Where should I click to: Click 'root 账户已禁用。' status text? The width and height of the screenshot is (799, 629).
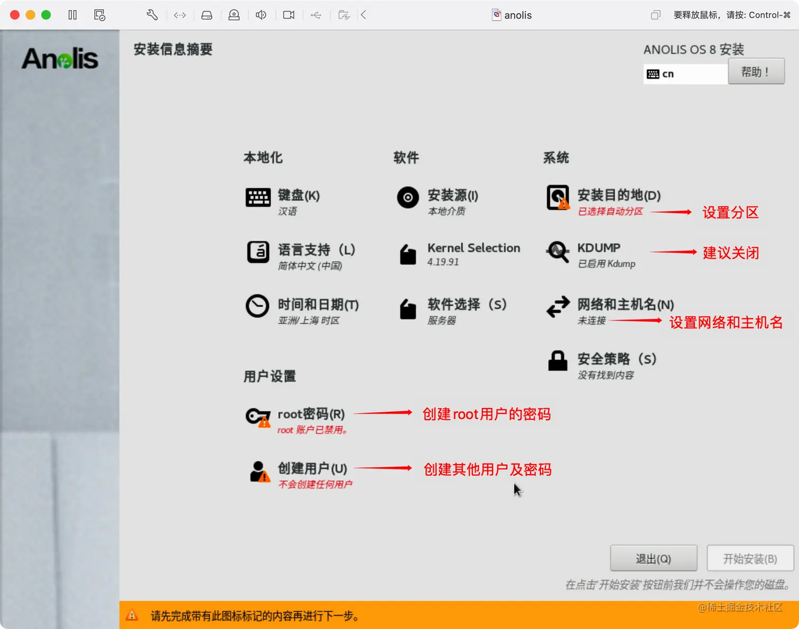312,430
